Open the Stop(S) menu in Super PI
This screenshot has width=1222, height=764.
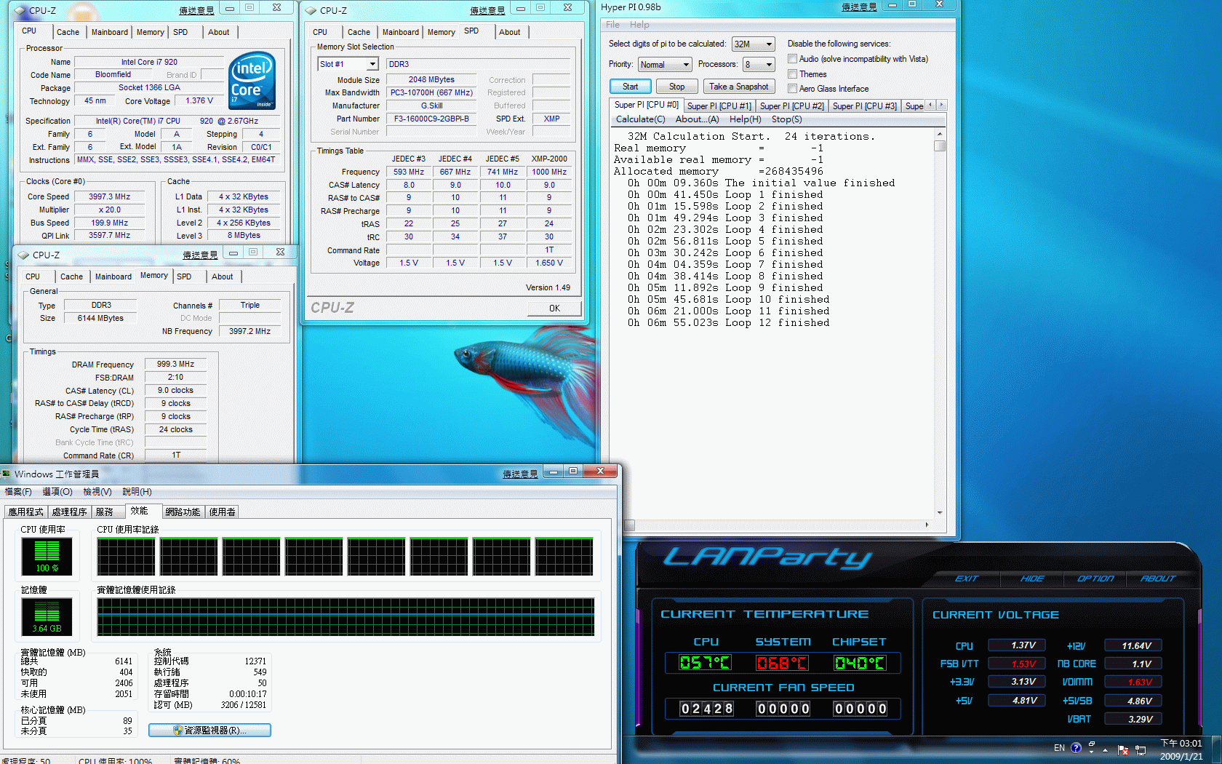(x=786, y=119)
